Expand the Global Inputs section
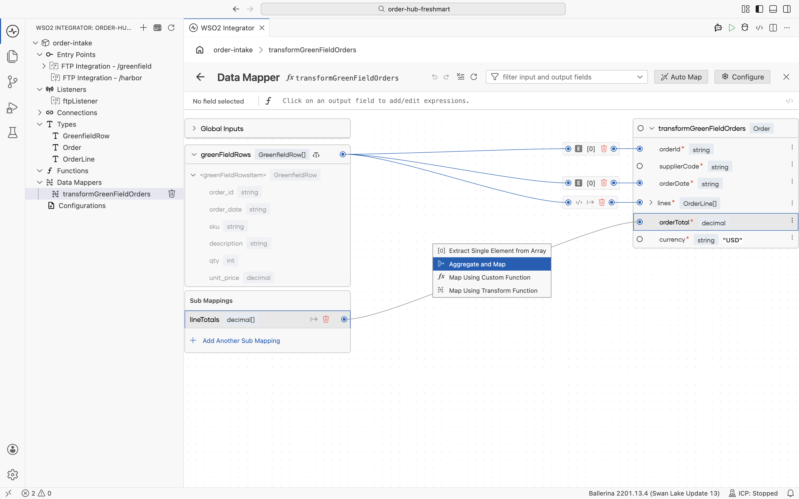The width and height of the screenshot is (799, 499). click(194, 128)
